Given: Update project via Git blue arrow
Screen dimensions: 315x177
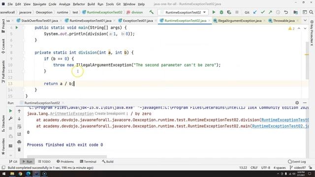Looking at the screenshot, I should (x=255, y=12).
